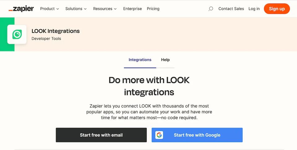Image resolution: width=297 pixels, height=150 pixels.
Task: Click the Developer Tools category text
Action: (x=46, y=39)
